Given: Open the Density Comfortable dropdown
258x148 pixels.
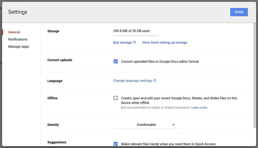Looking at the screenshot, I should point(146,125).
